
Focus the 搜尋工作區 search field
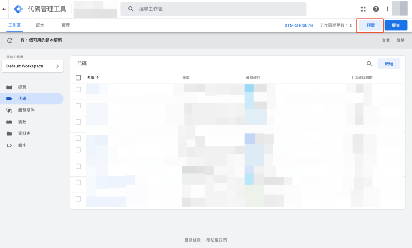pos(213,9)
